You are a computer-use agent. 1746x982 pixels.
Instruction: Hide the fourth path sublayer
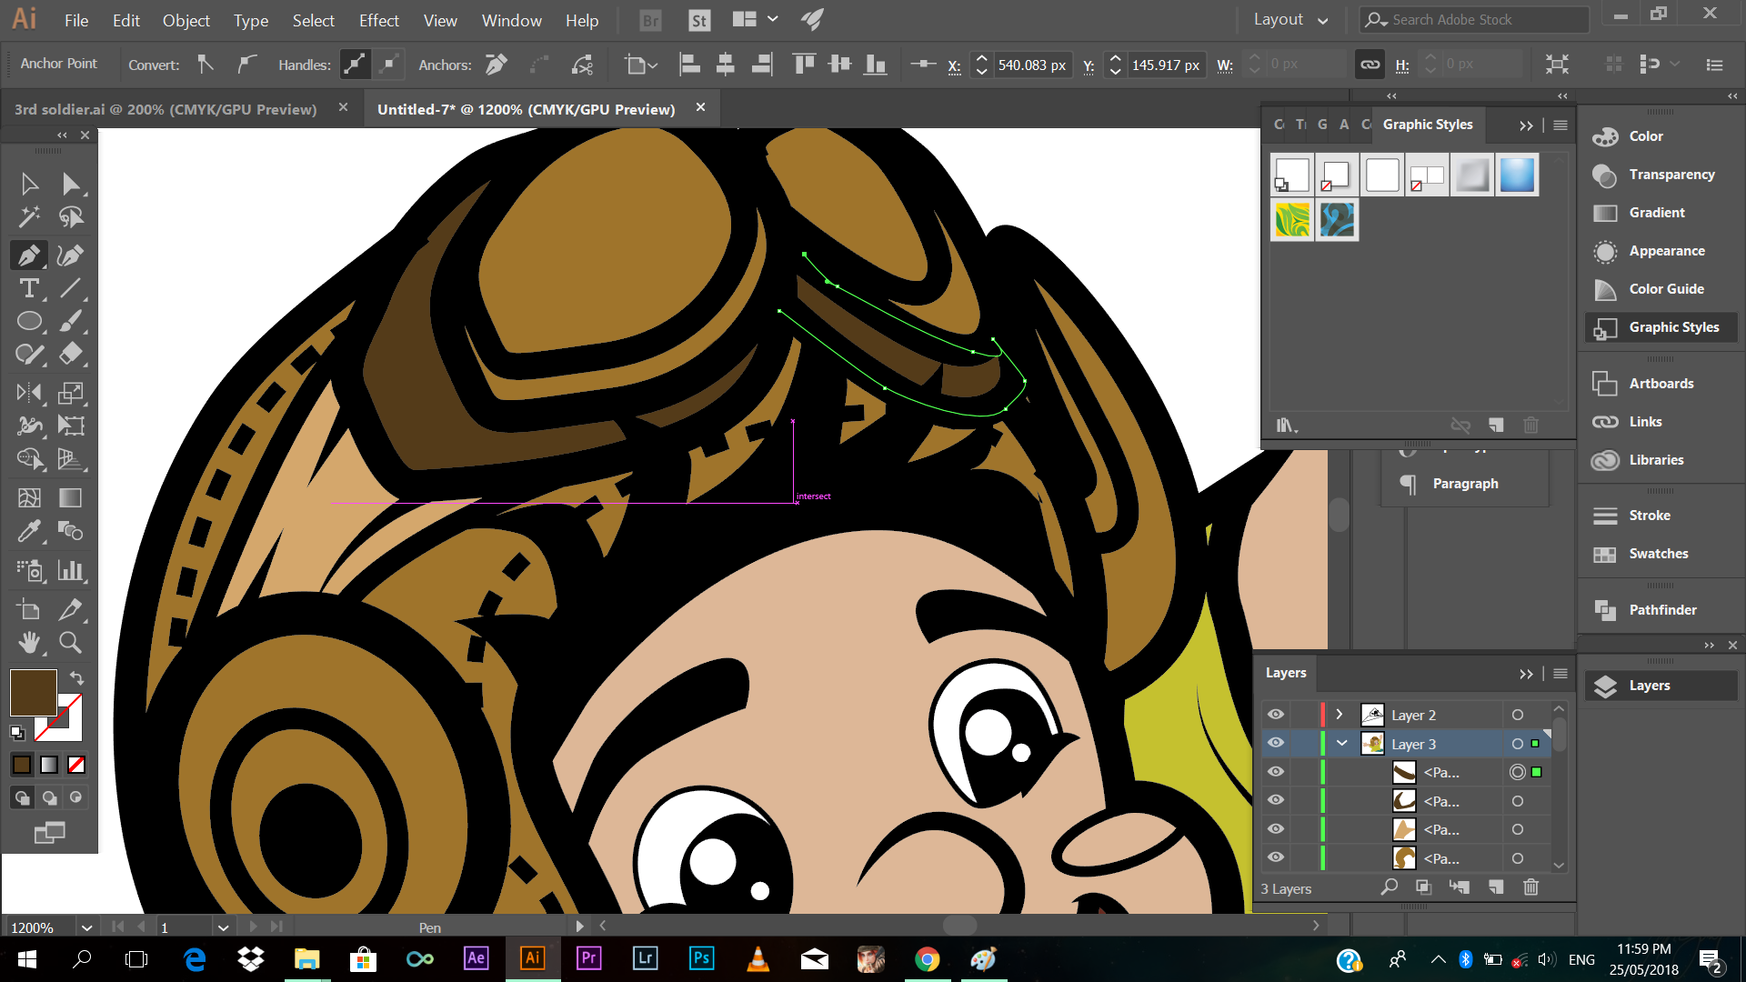point(1276,858)
